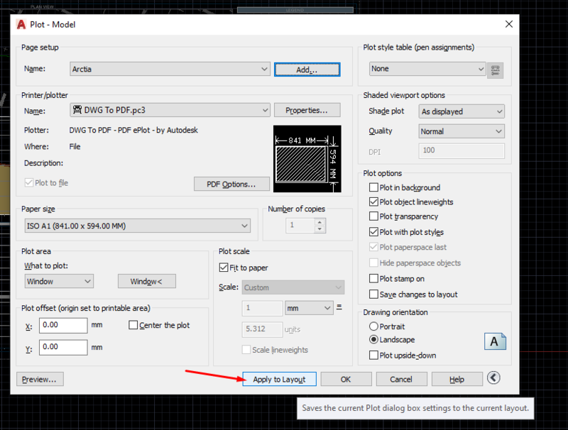Collapse the dialog with the round arrow button
This screenshot has height=430, width=568.
pos(493,378)
